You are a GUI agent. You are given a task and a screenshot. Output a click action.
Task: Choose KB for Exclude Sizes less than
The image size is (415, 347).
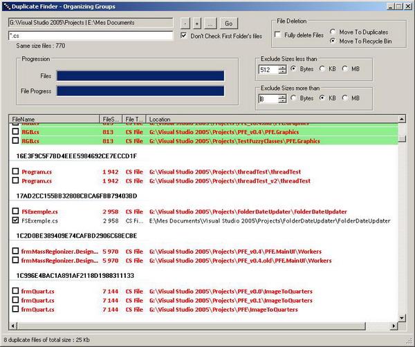pos(322,70)
